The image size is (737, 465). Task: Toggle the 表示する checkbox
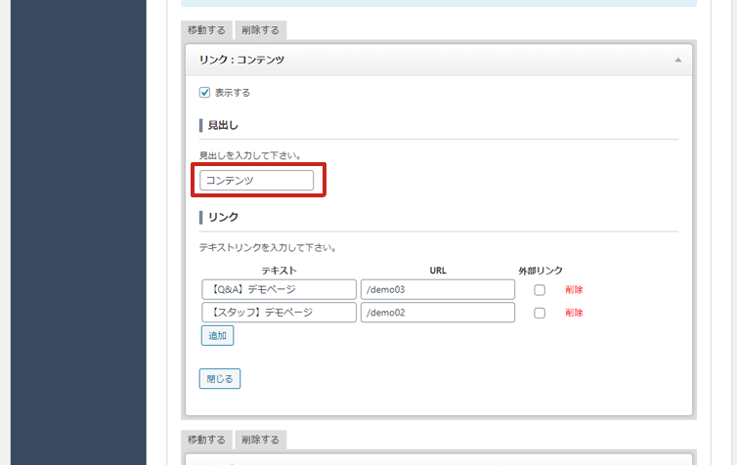(205, 93)
